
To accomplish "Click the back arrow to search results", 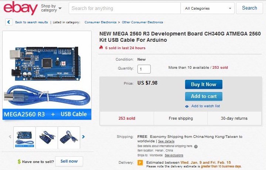I will [x=9, y=22].
